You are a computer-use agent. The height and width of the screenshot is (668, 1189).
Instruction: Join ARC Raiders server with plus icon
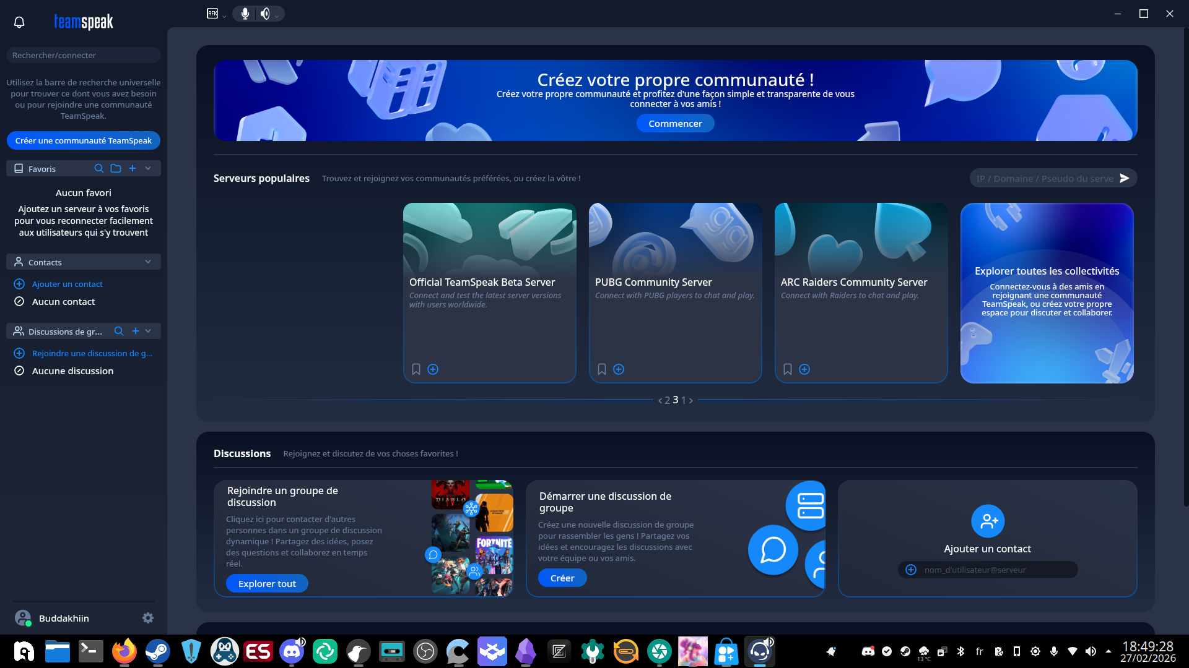(x=804, y=369)
